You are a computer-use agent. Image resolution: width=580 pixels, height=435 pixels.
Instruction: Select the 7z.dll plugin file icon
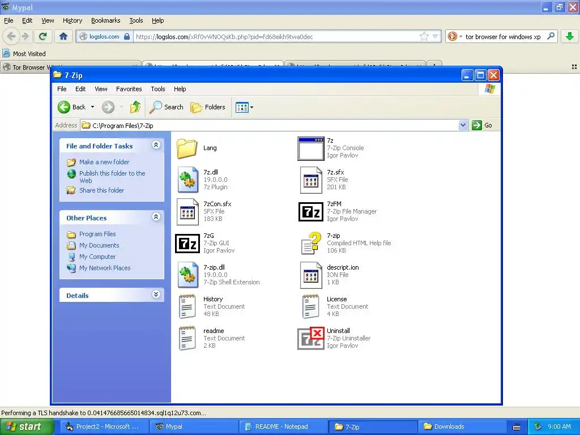187,180
